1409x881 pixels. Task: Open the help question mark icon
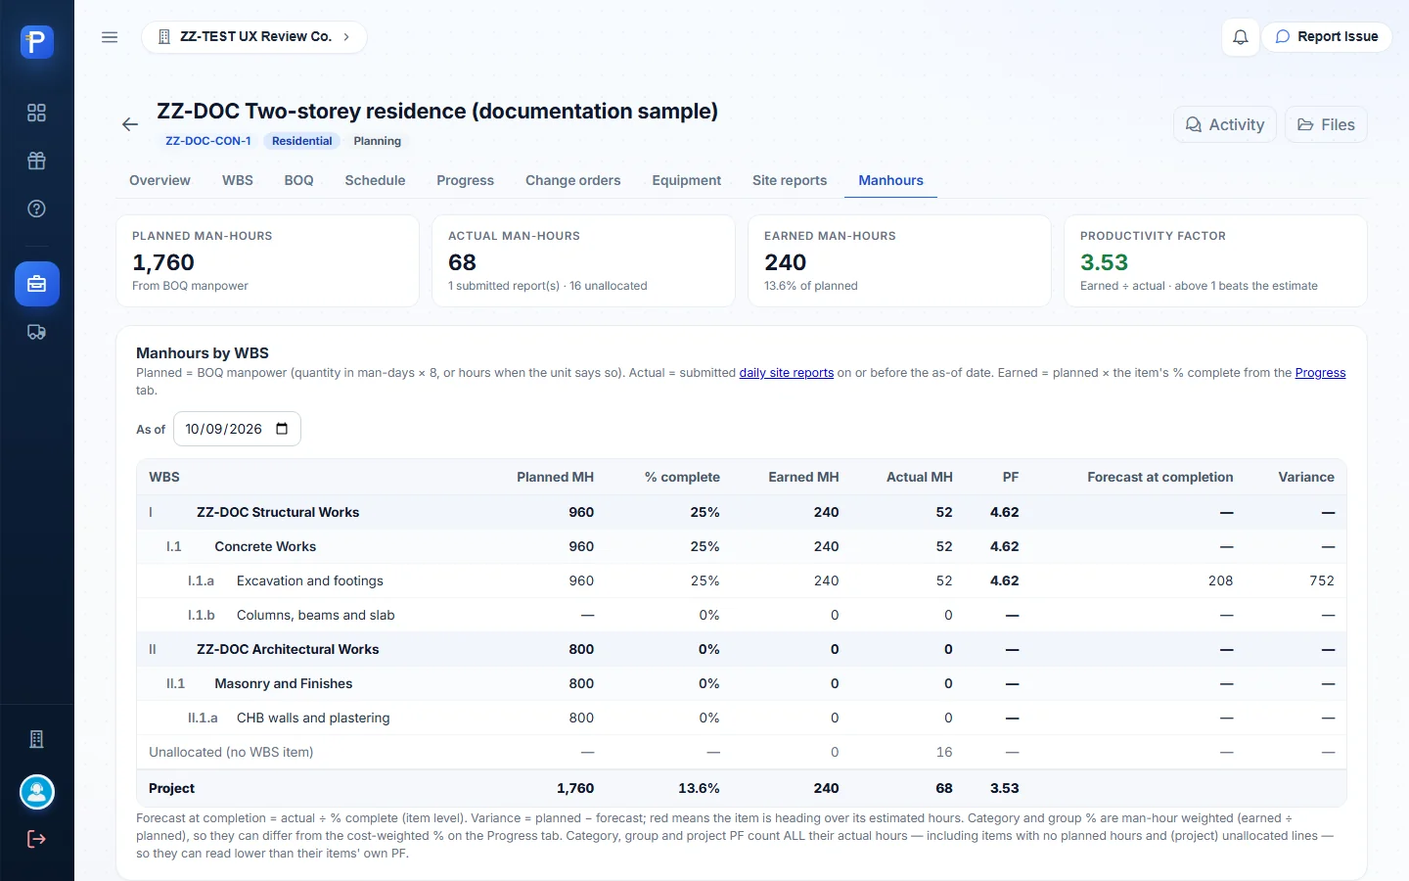click(36, 209)
